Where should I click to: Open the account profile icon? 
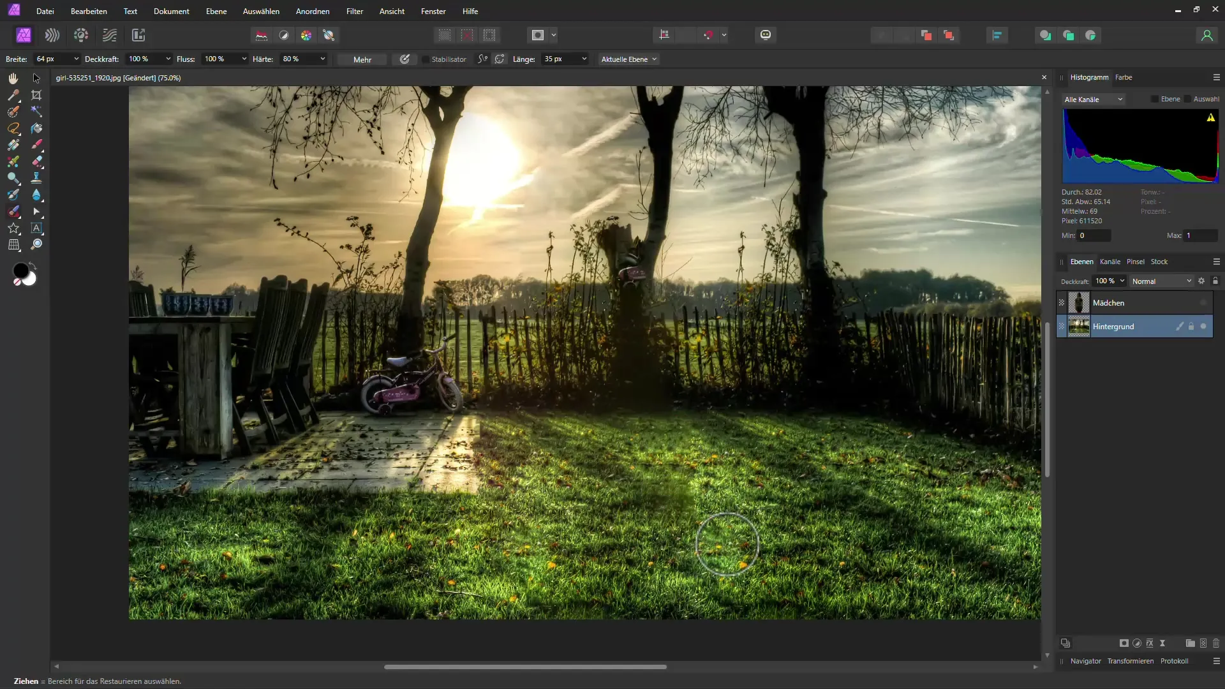coord(1206,35)
